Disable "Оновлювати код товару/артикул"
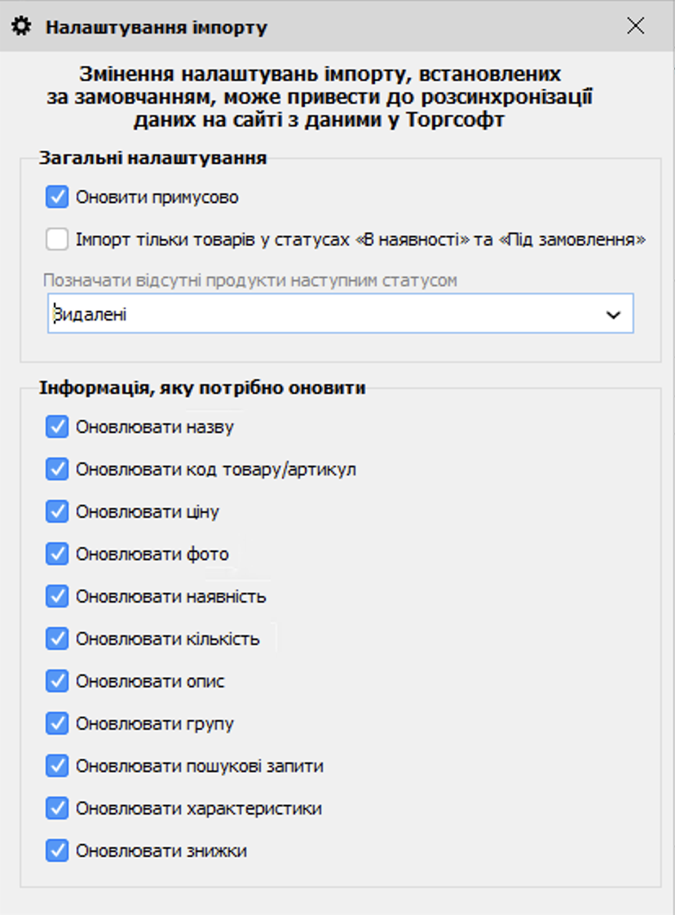This screenshot has width=675, height=915. (56, 469)
